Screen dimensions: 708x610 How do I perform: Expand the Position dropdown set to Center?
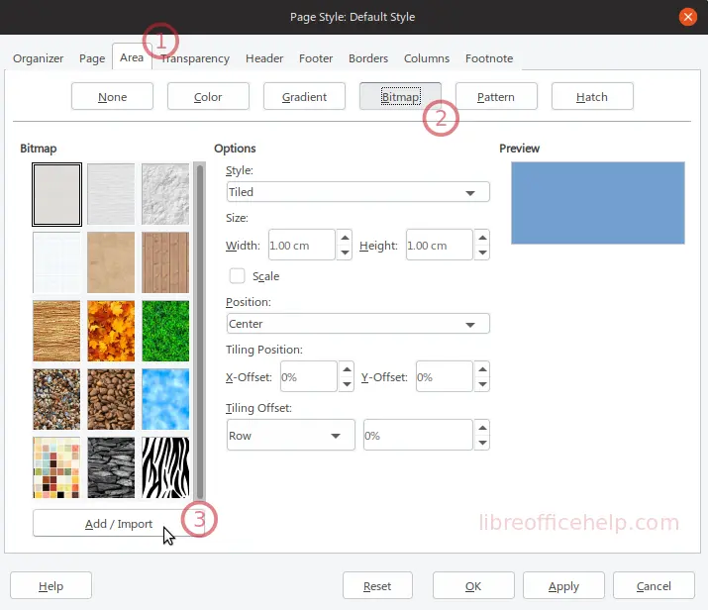click(x=357, y=324)
